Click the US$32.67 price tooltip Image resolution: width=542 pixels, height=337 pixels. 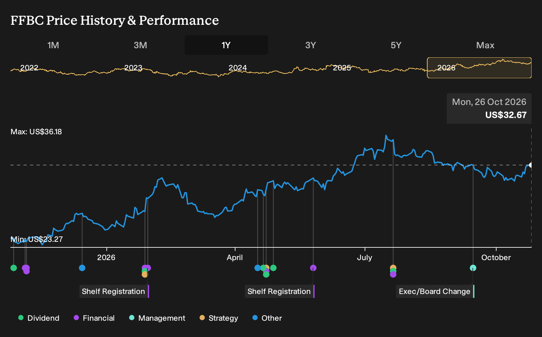(489, 109)
